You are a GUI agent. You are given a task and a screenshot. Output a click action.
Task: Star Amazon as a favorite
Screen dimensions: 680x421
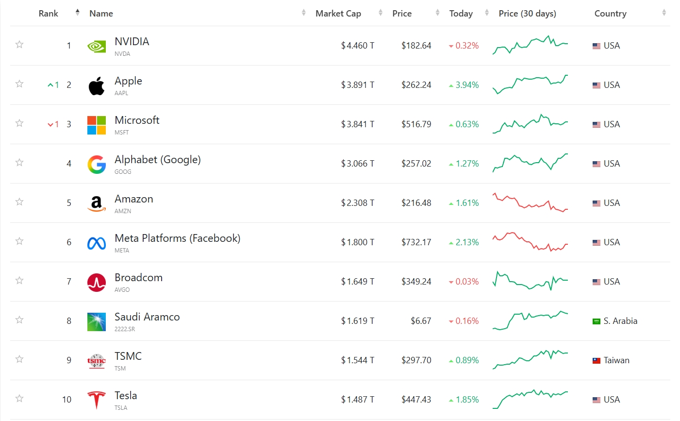pyautogui.click(x=19, y=202)
